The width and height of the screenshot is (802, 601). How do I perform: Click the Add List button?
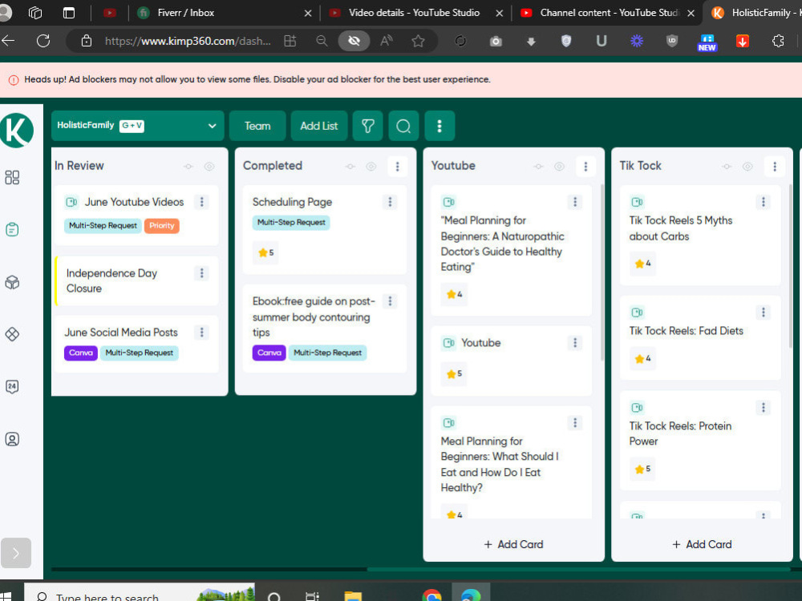point(319,126)
